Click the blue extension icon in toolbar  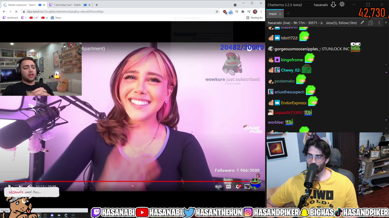pyautogui.click(x=231, y=12)
